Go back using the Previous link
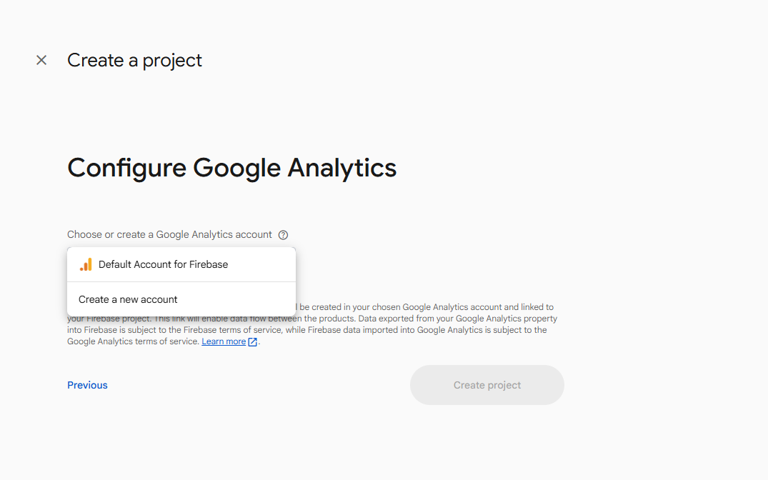 point(86,385)
